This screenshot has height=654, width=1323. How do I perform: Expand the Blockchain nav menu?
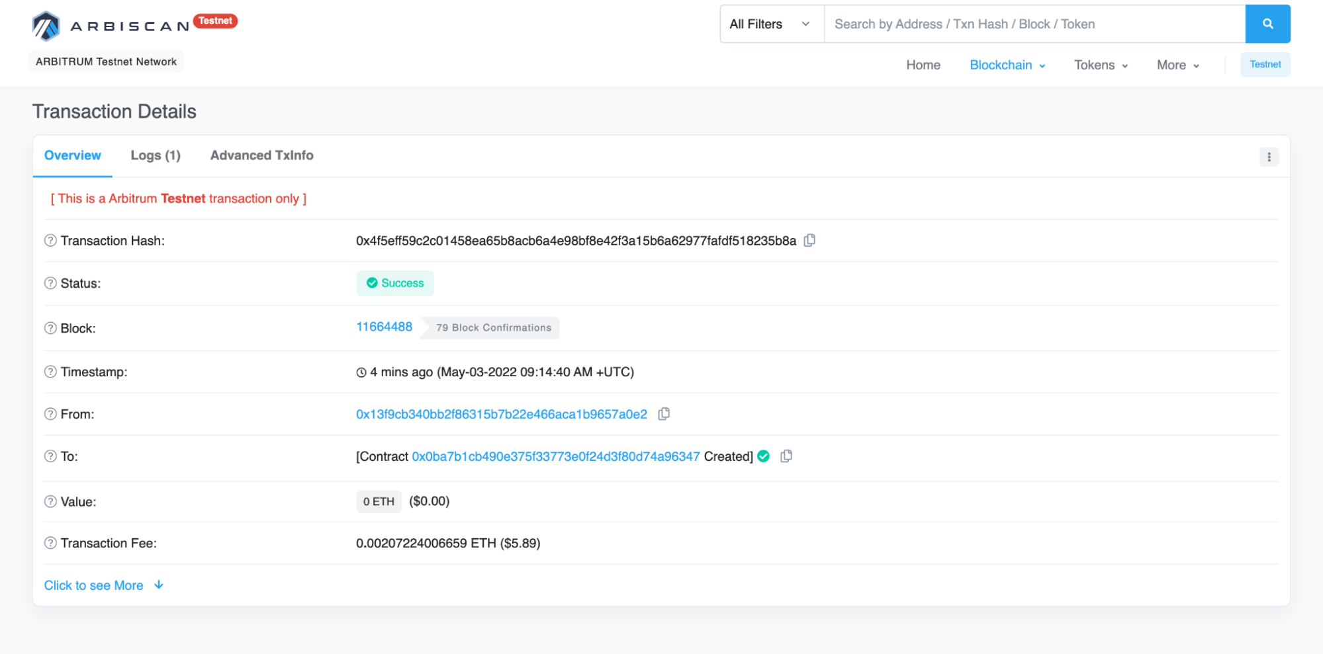(1007, 65)
